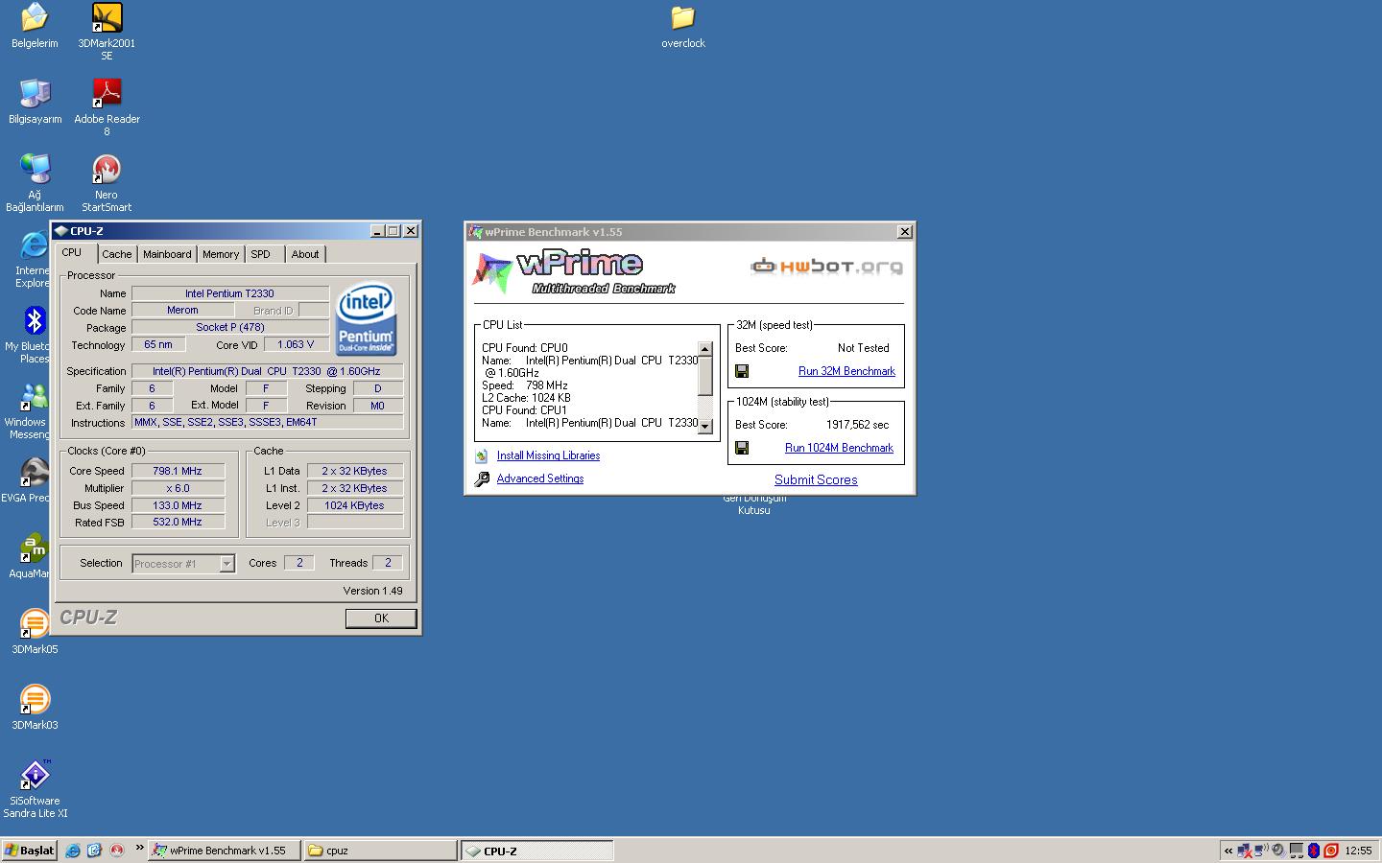
Task: Launch the Nero StartSmart shortcut
Action: (107, 183)
